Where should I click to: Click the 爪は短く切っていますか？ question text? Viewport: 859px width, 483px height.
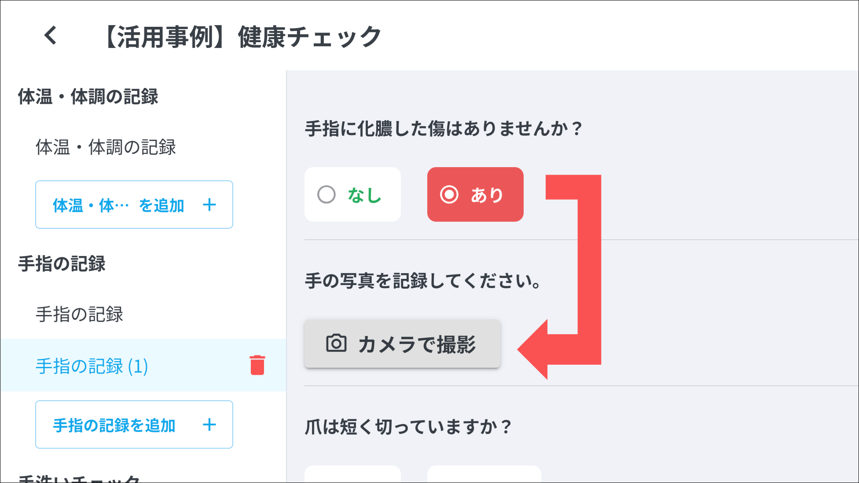[408, 427]
